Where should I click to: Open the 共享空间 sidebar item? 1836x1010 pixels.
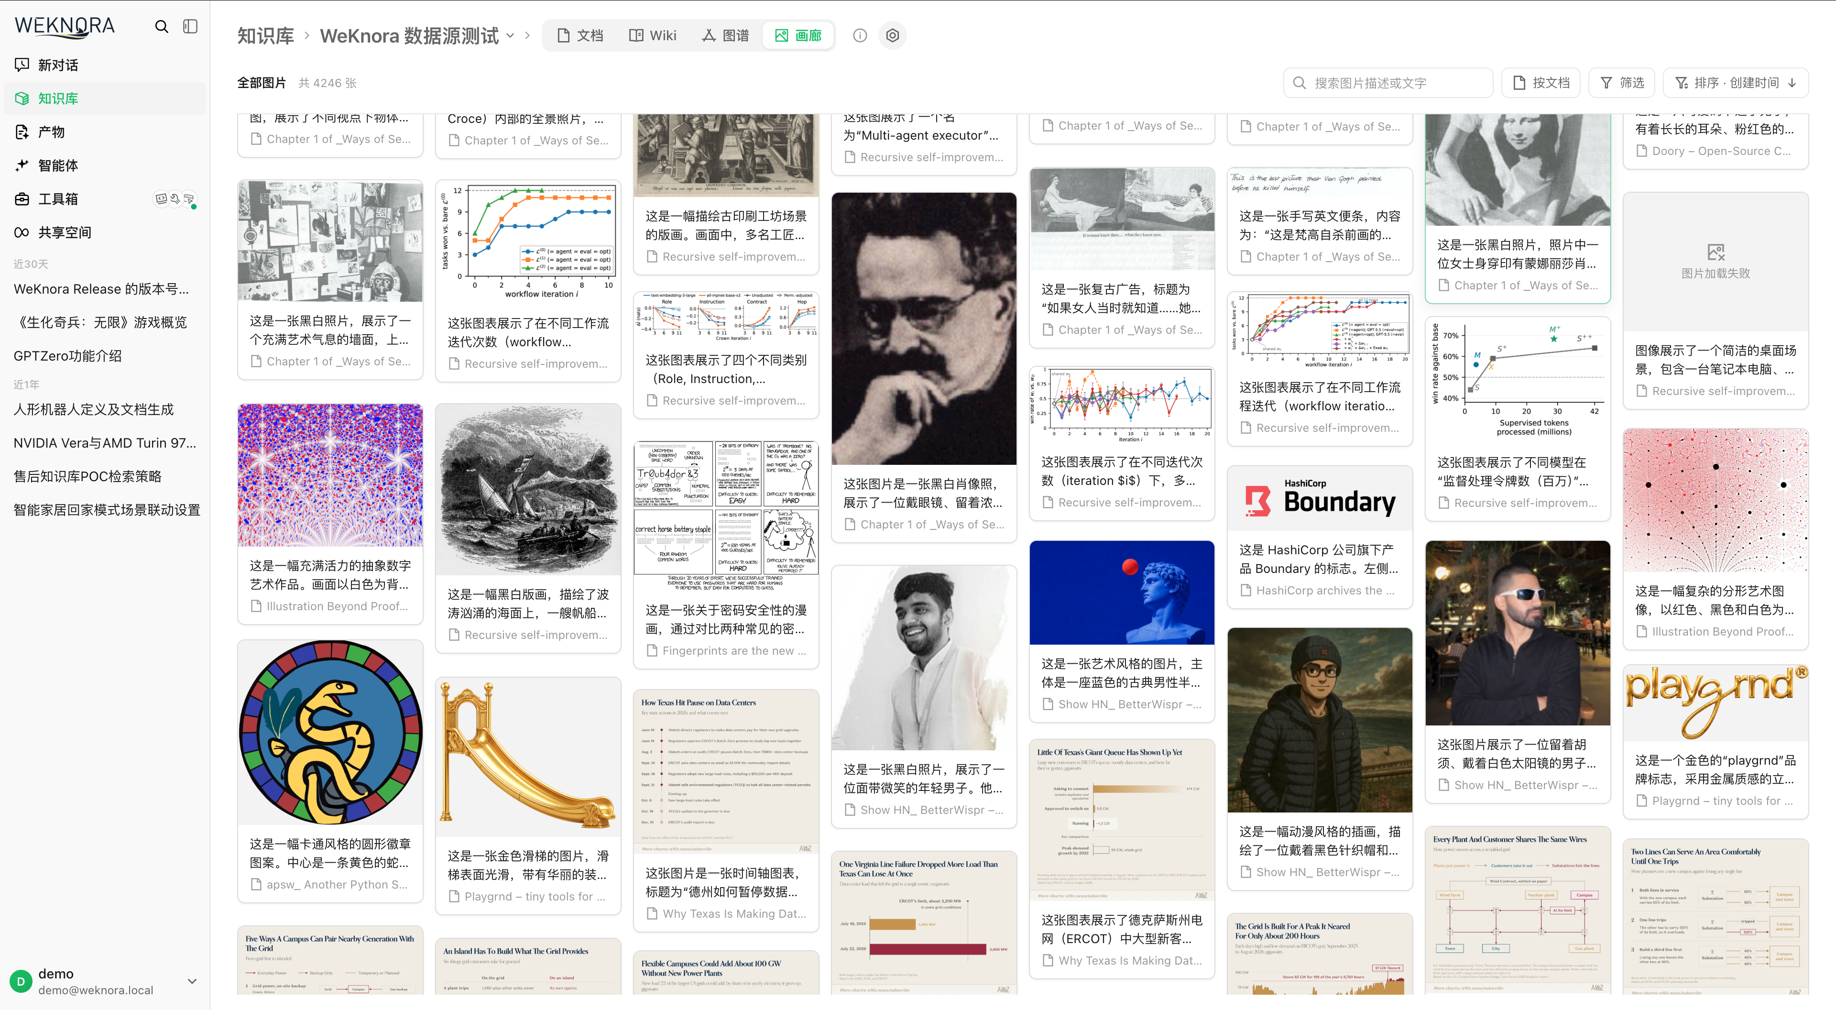click(105, 232)
